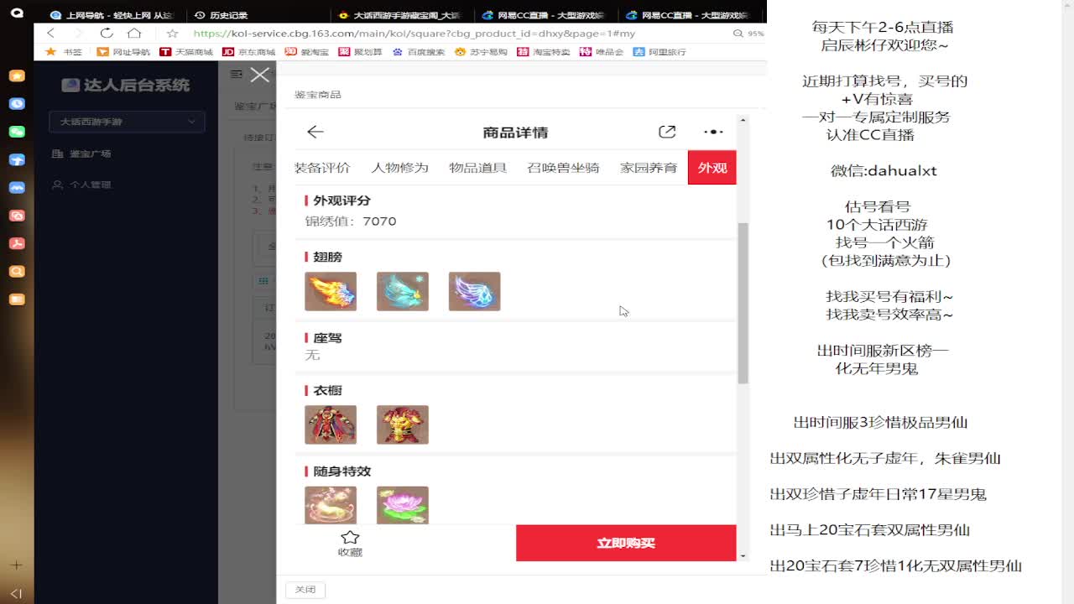This screenshot has width=1074, height=604.
Task: Open 个人管理 in the sidebar
Action: (81, 185)
